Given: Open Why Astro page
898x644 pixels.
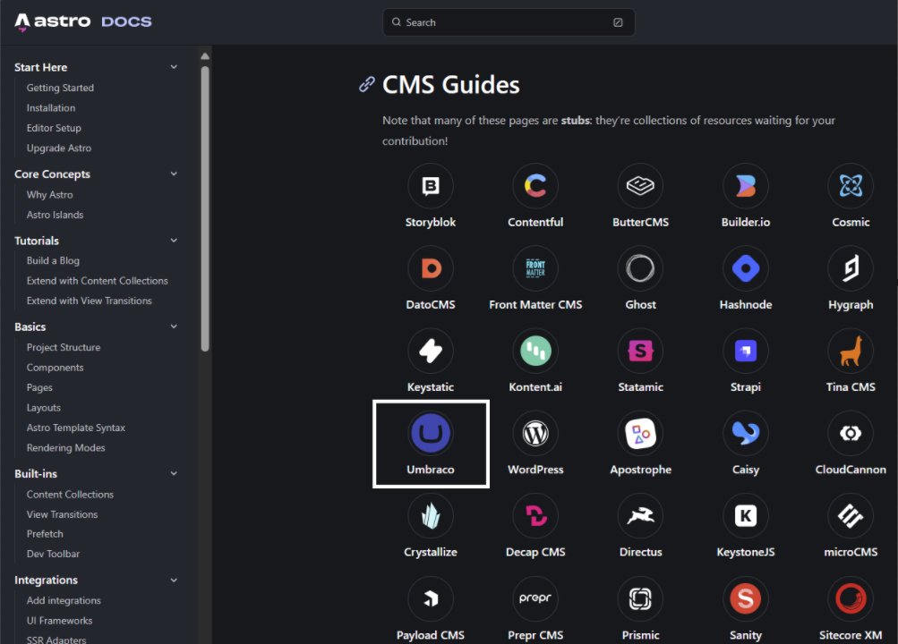Looking at the screenshot, I should click(50, 194).
